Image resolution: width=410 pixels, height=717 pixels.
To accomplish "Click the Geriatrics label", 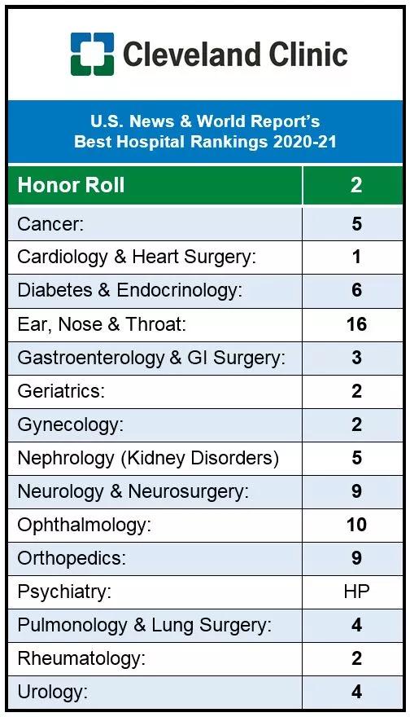I will (x=61, y=391).
